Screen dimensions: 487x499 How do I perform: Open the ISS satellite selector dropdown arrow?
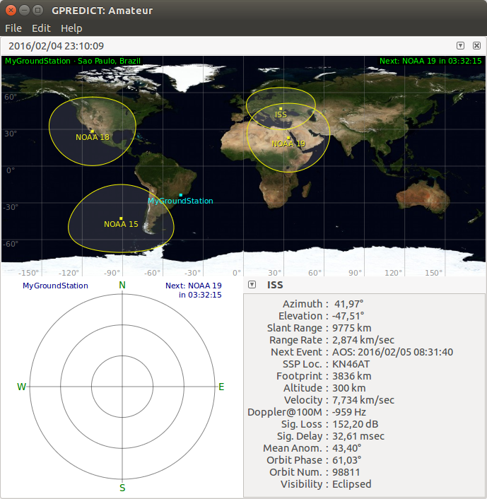(x=252, y=285)
